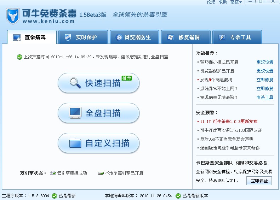Click the cloud engine connection status icon
Image resolution: width=280 pixels, height=200 pixels.
pos(53,173)
